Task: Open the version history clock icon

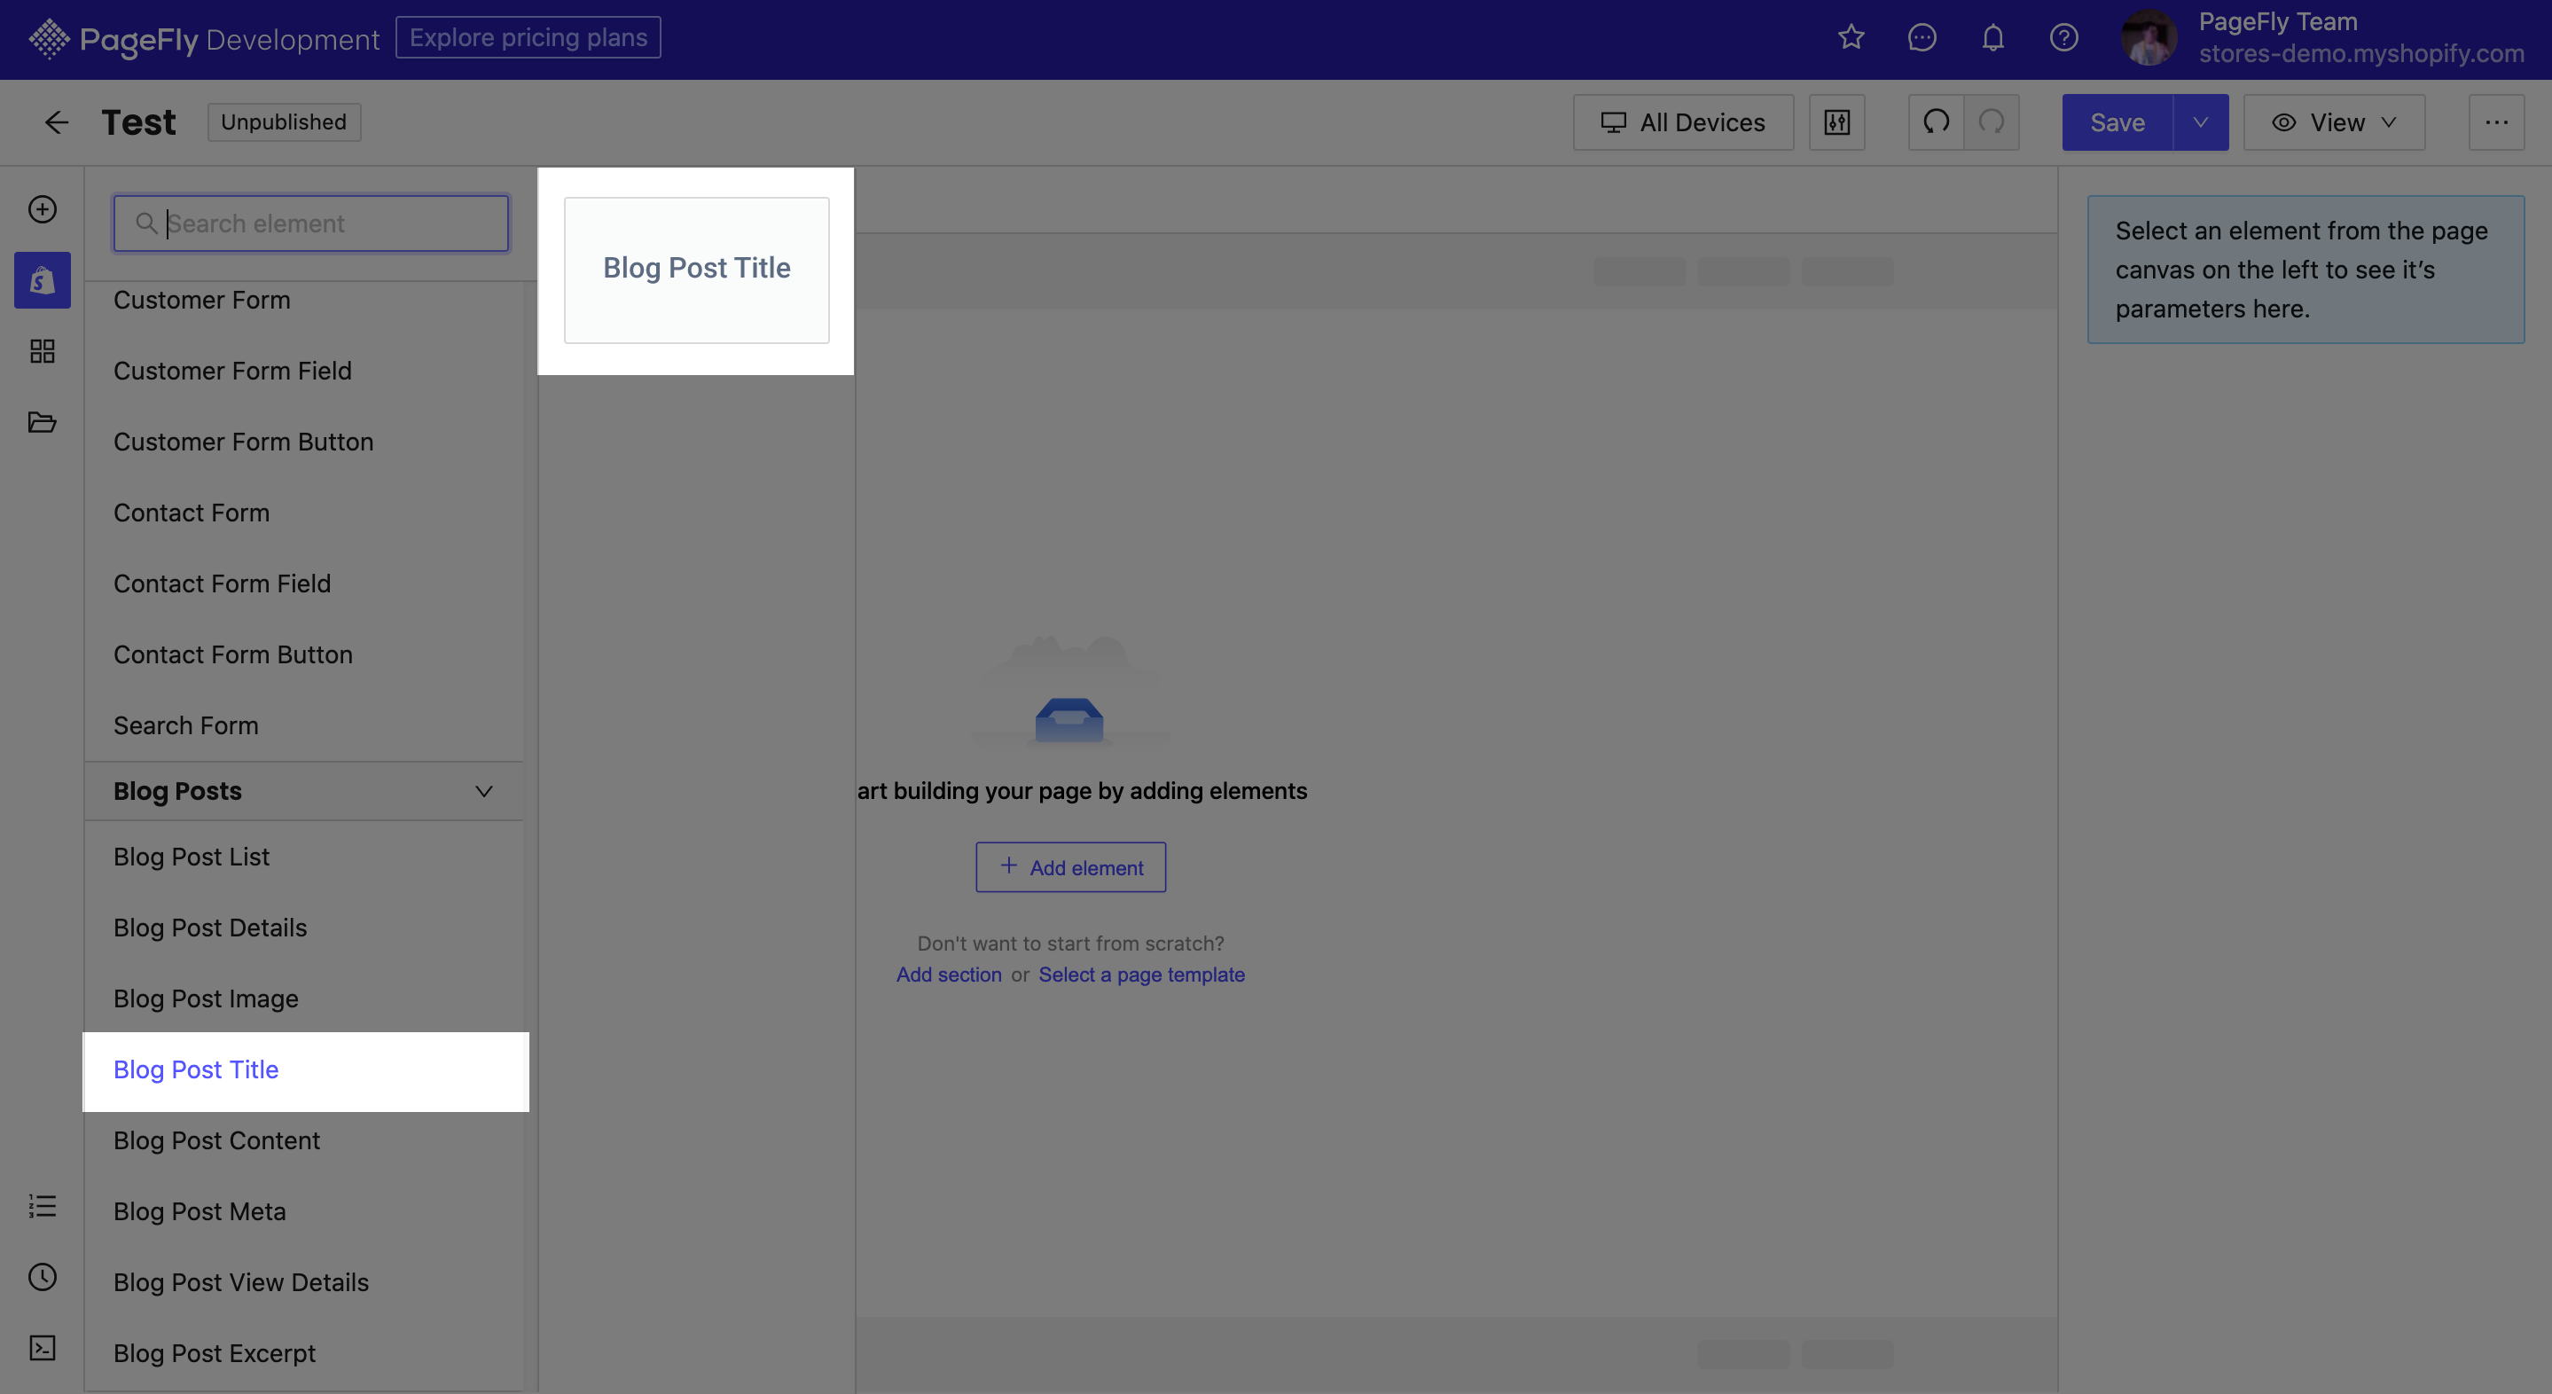Action: [42, 1277]
